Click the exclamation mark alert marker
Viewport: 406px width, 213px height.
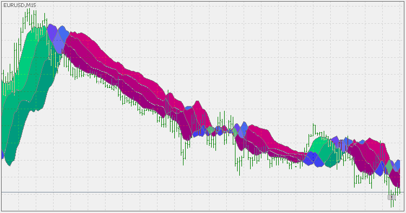[391, 197]
